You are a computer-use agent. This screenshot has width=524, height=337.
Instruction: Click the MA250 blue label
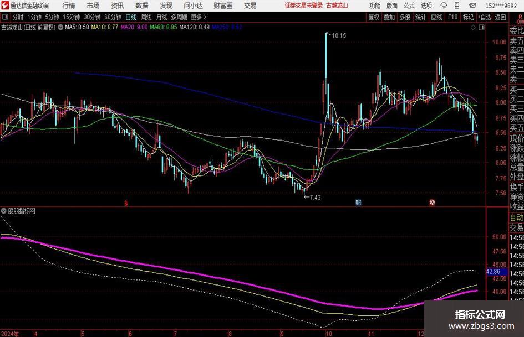(227, 27)
